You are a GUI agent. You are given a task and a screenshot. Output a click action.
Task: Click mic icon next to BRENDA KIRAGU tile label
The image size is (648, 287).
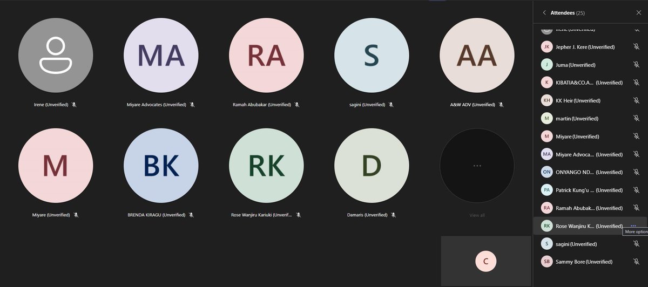[191, 215]
